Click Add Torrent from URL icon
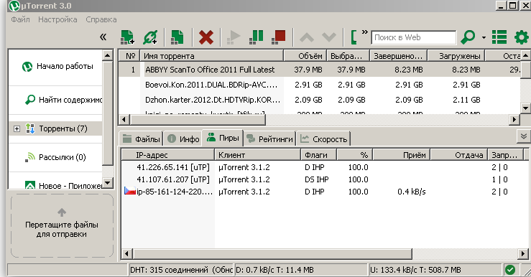 150,37
